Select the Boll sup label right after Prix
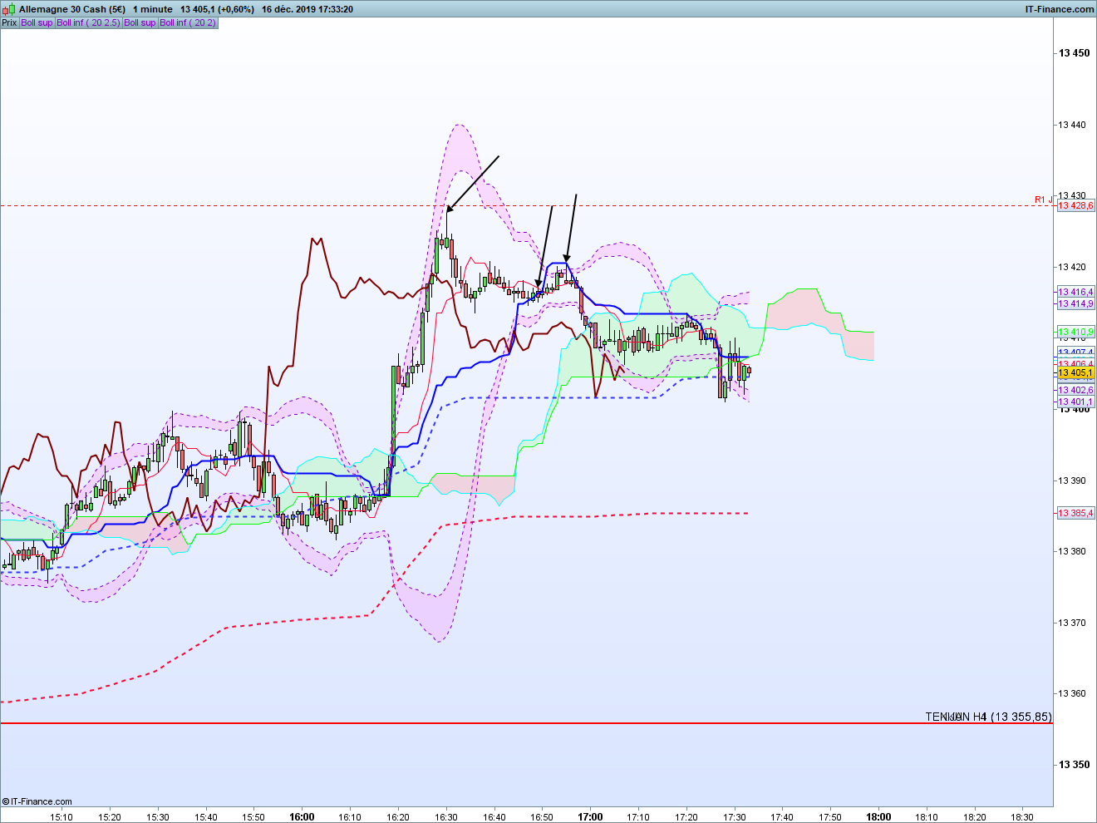1097x823 pixels. click(37, 22)
